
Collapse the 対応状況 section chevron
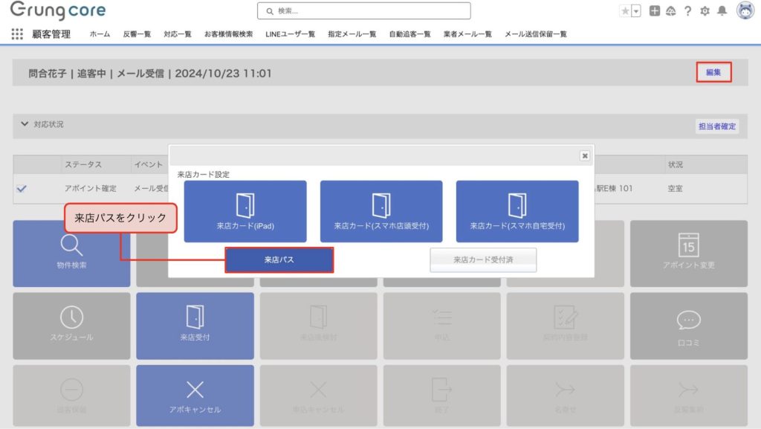(25, 124)
